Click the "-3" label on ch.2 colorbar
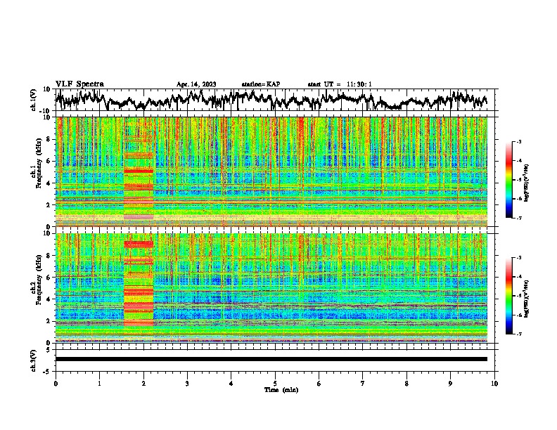557x430 pixels. [518, 258]
